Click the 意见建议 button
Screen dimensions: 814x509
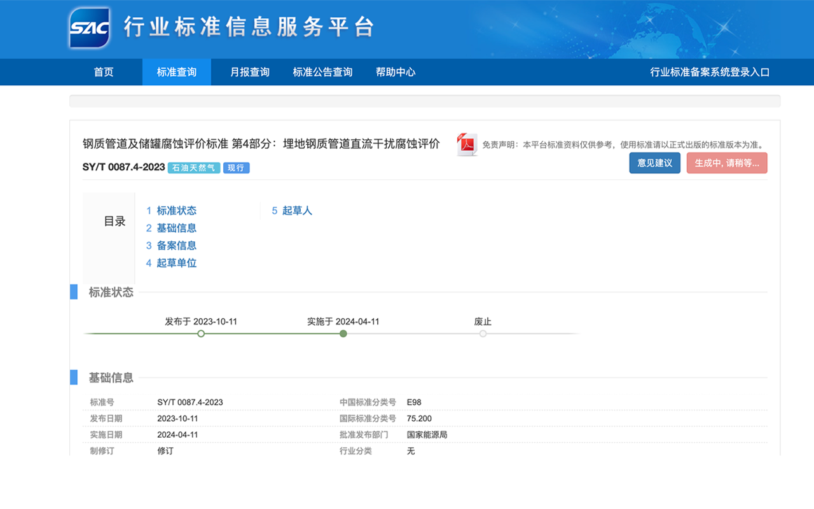pyautogui.click(x=654, y=163)
